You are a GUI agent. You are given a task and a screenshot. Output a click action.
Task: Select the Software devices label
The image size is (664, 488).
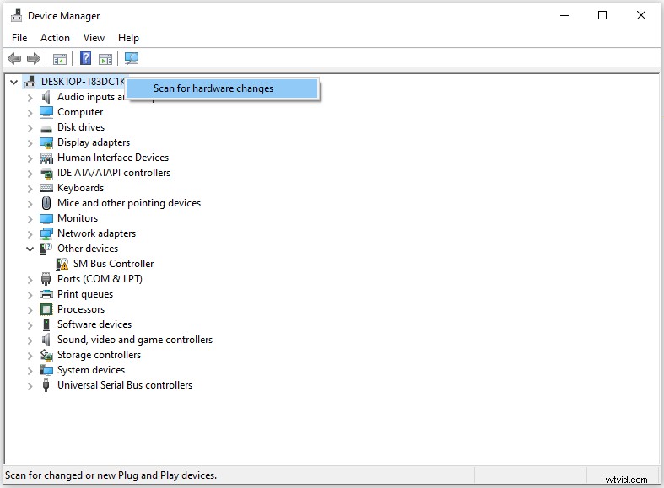pos(94,324)
